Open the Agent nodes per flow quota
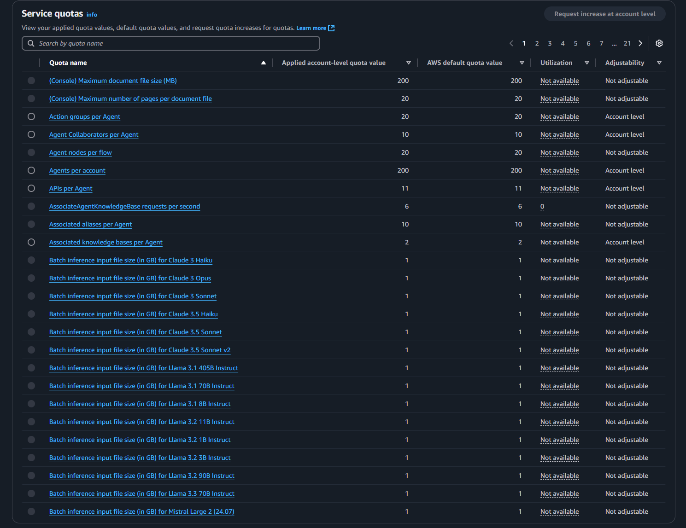 pyautogui.click(x=81, y=152)
